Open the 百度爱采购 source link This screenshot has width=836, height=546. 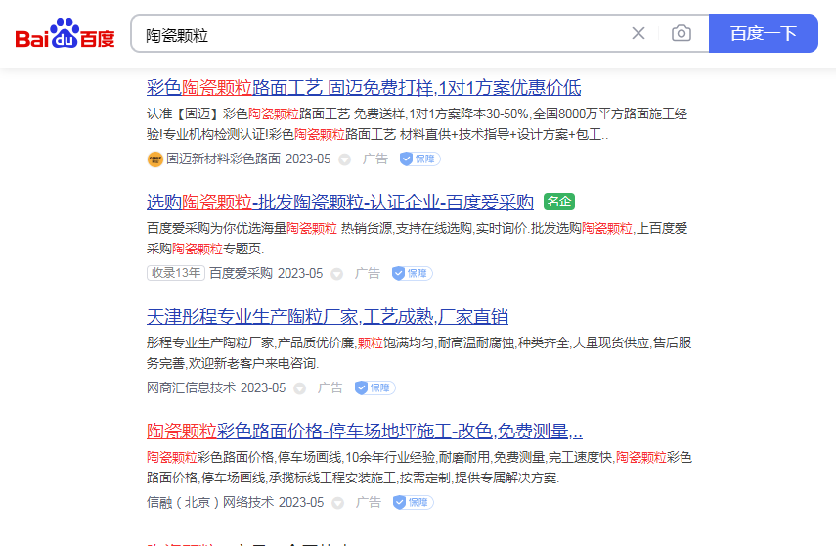[x=241, y=273]
